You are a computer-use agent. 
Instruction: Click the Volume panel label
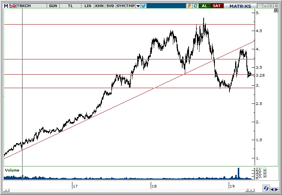click(12, 170)
